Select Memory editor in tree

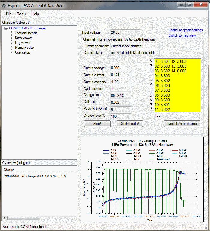(25, 48)
